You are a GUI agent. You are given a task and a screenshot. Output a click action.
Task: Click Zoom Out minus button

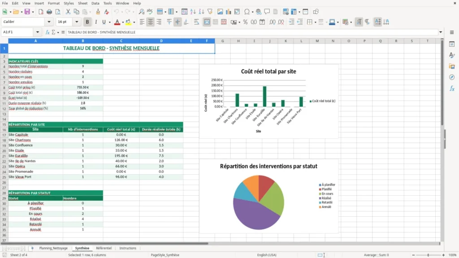[x=413, y=255]
